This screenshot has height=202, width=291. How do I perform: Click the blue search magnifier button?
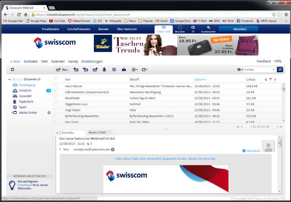[280, 70]
